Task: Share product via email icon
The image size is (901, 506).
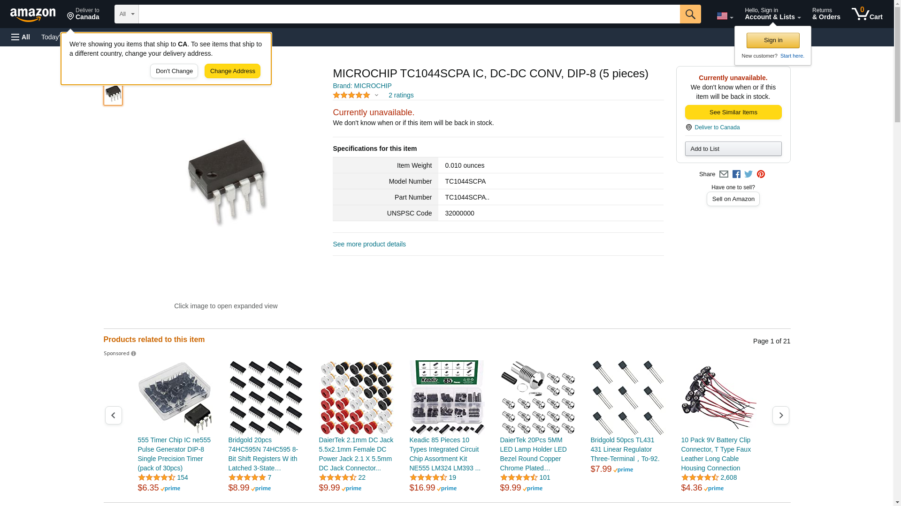Action: coord(724,174)
